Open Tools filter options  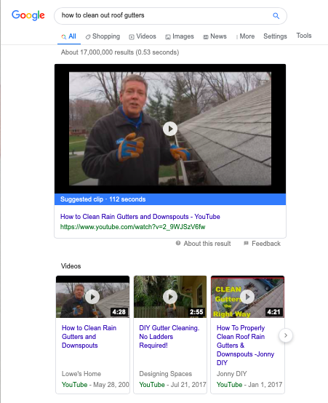pyautogui.click(x=304, y=36)
